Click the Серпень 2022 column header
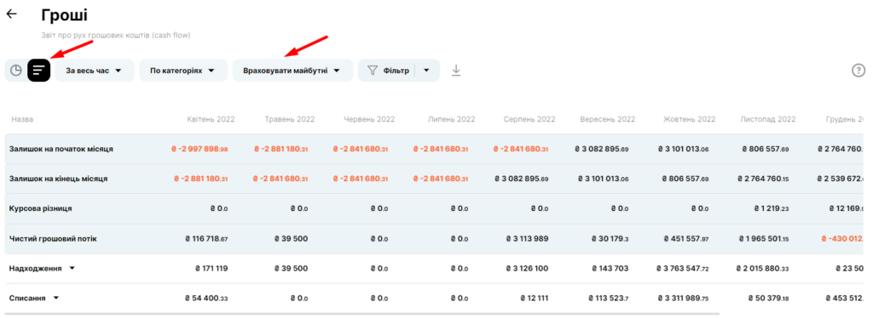Image resolution: width=873 pixels, height=319 pixels. click(529, 119)
